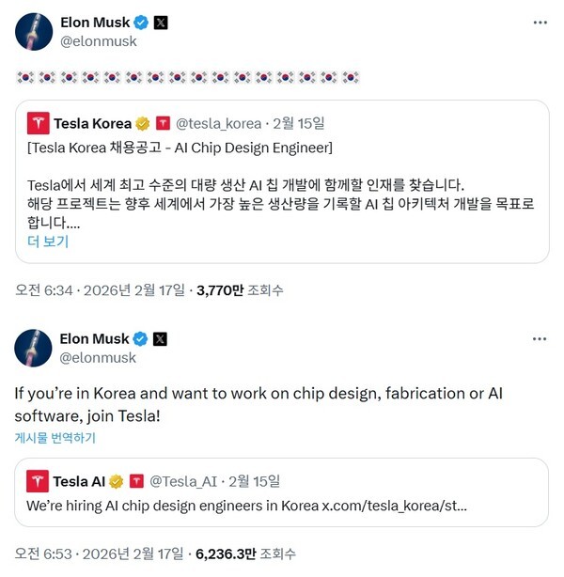
Task: Click the blue verified badge on first post
Action: click(140, 22)
